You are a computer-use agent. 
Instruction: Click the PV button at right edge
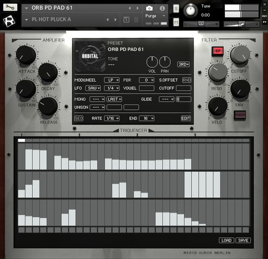(265, 22)
